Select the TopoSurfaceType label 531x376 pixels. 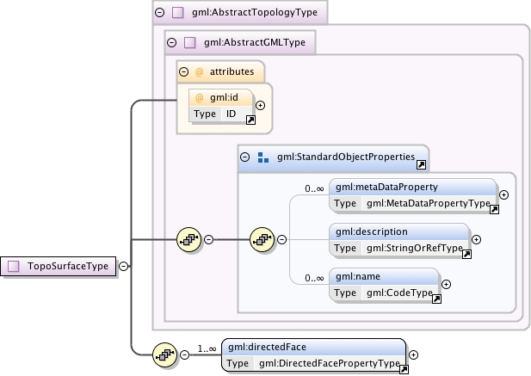coord(68,266)
